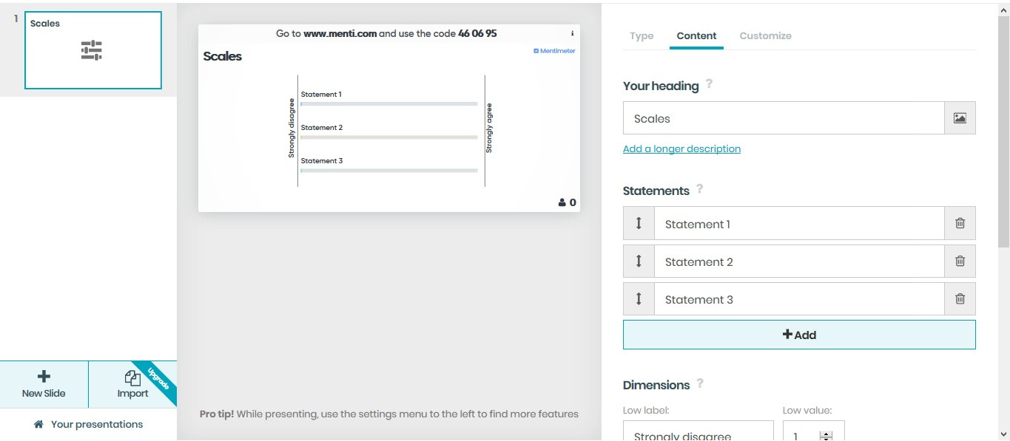Show help tooltip next to Statements
1010x441 pixels.
(699, 189)
